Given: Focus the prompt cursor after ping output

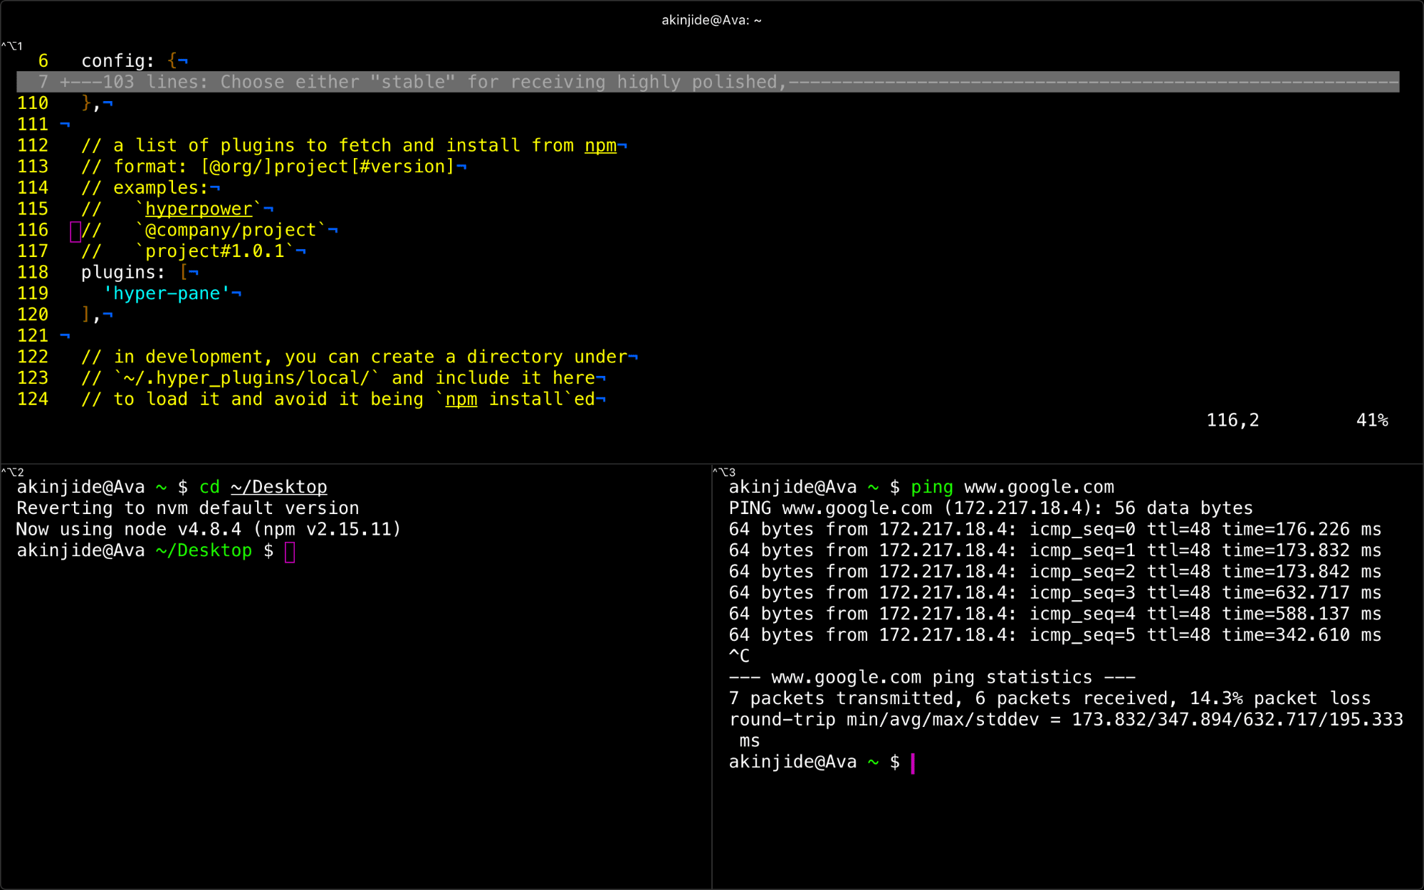Looking at the screenshot, I should coord(913,763).
